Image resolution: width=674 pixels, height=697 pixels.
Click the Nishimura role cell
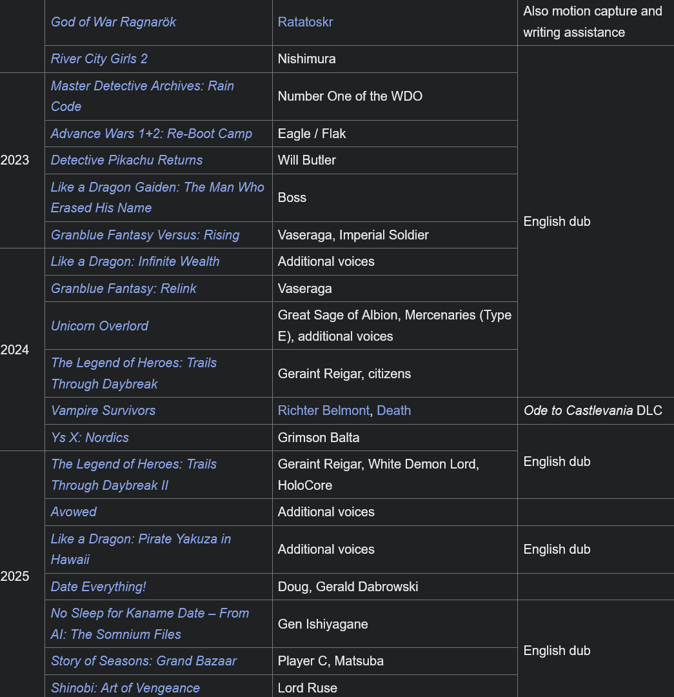click(395, 59)
